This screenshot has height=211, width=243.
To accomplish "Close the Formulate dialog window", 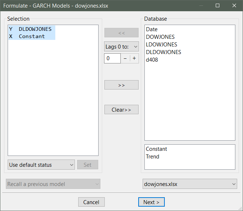I will point(234,6).
